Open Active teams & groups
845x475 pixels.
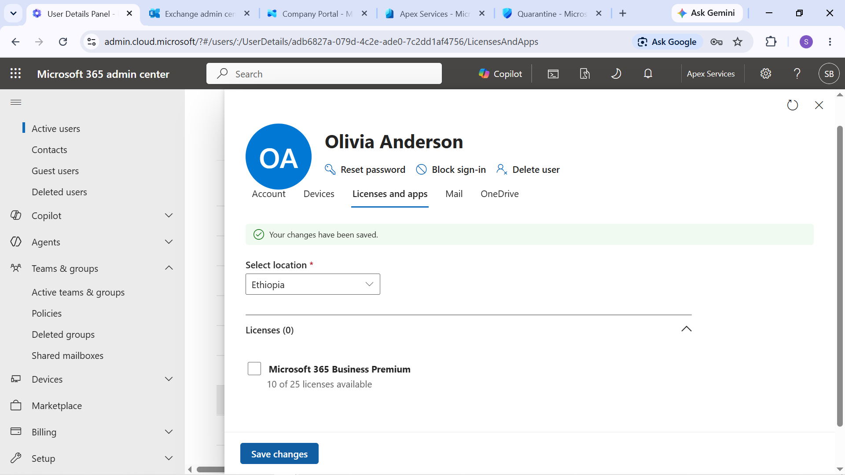pos(78,292)
